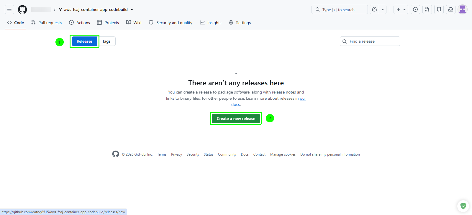Viewport: 472px width, 215px height.
Task: Select the Releases button
Action: [x=85, y=41]
